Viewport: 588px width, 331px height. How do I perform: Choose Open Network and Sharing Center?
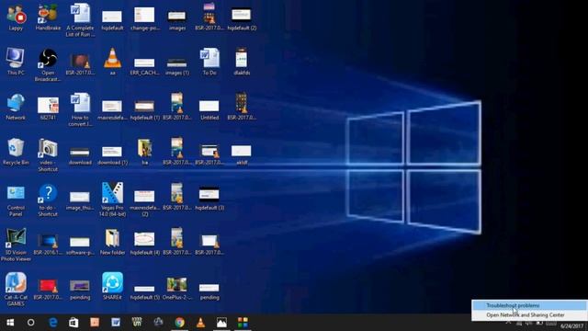pos(529,315)
